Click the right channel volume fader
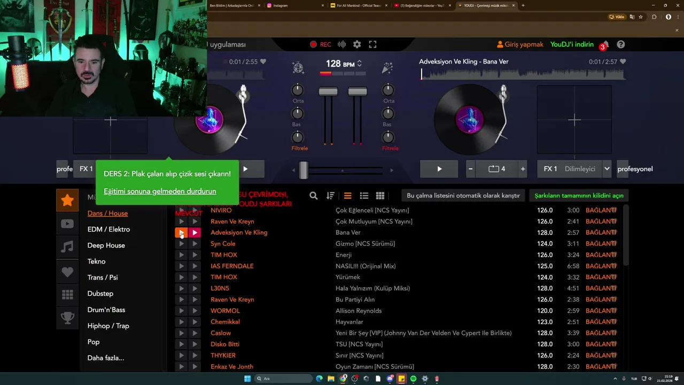 (x=357, y=91)
